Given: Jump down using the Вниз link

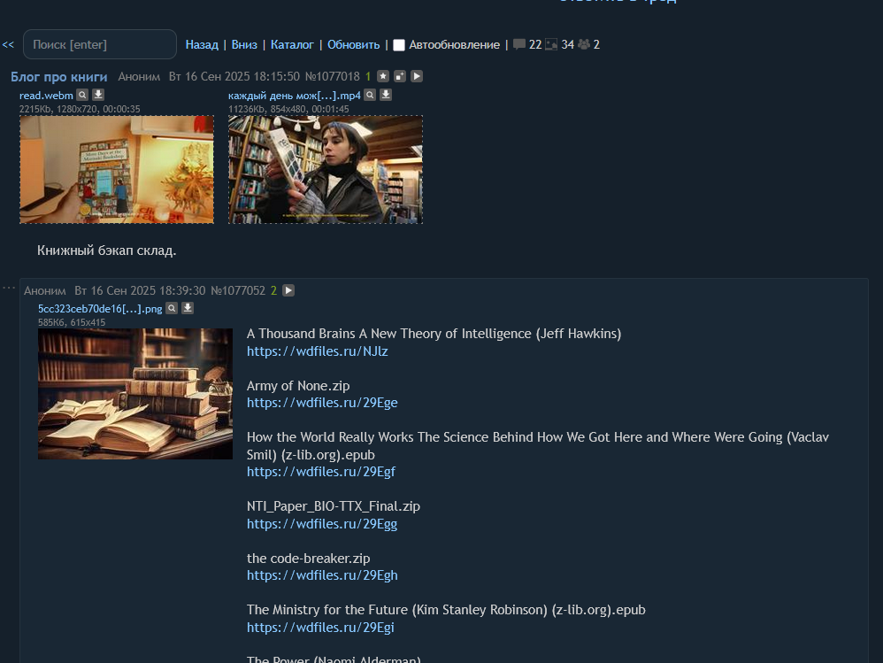Looking at the screenshot, I should click(244, 44).
